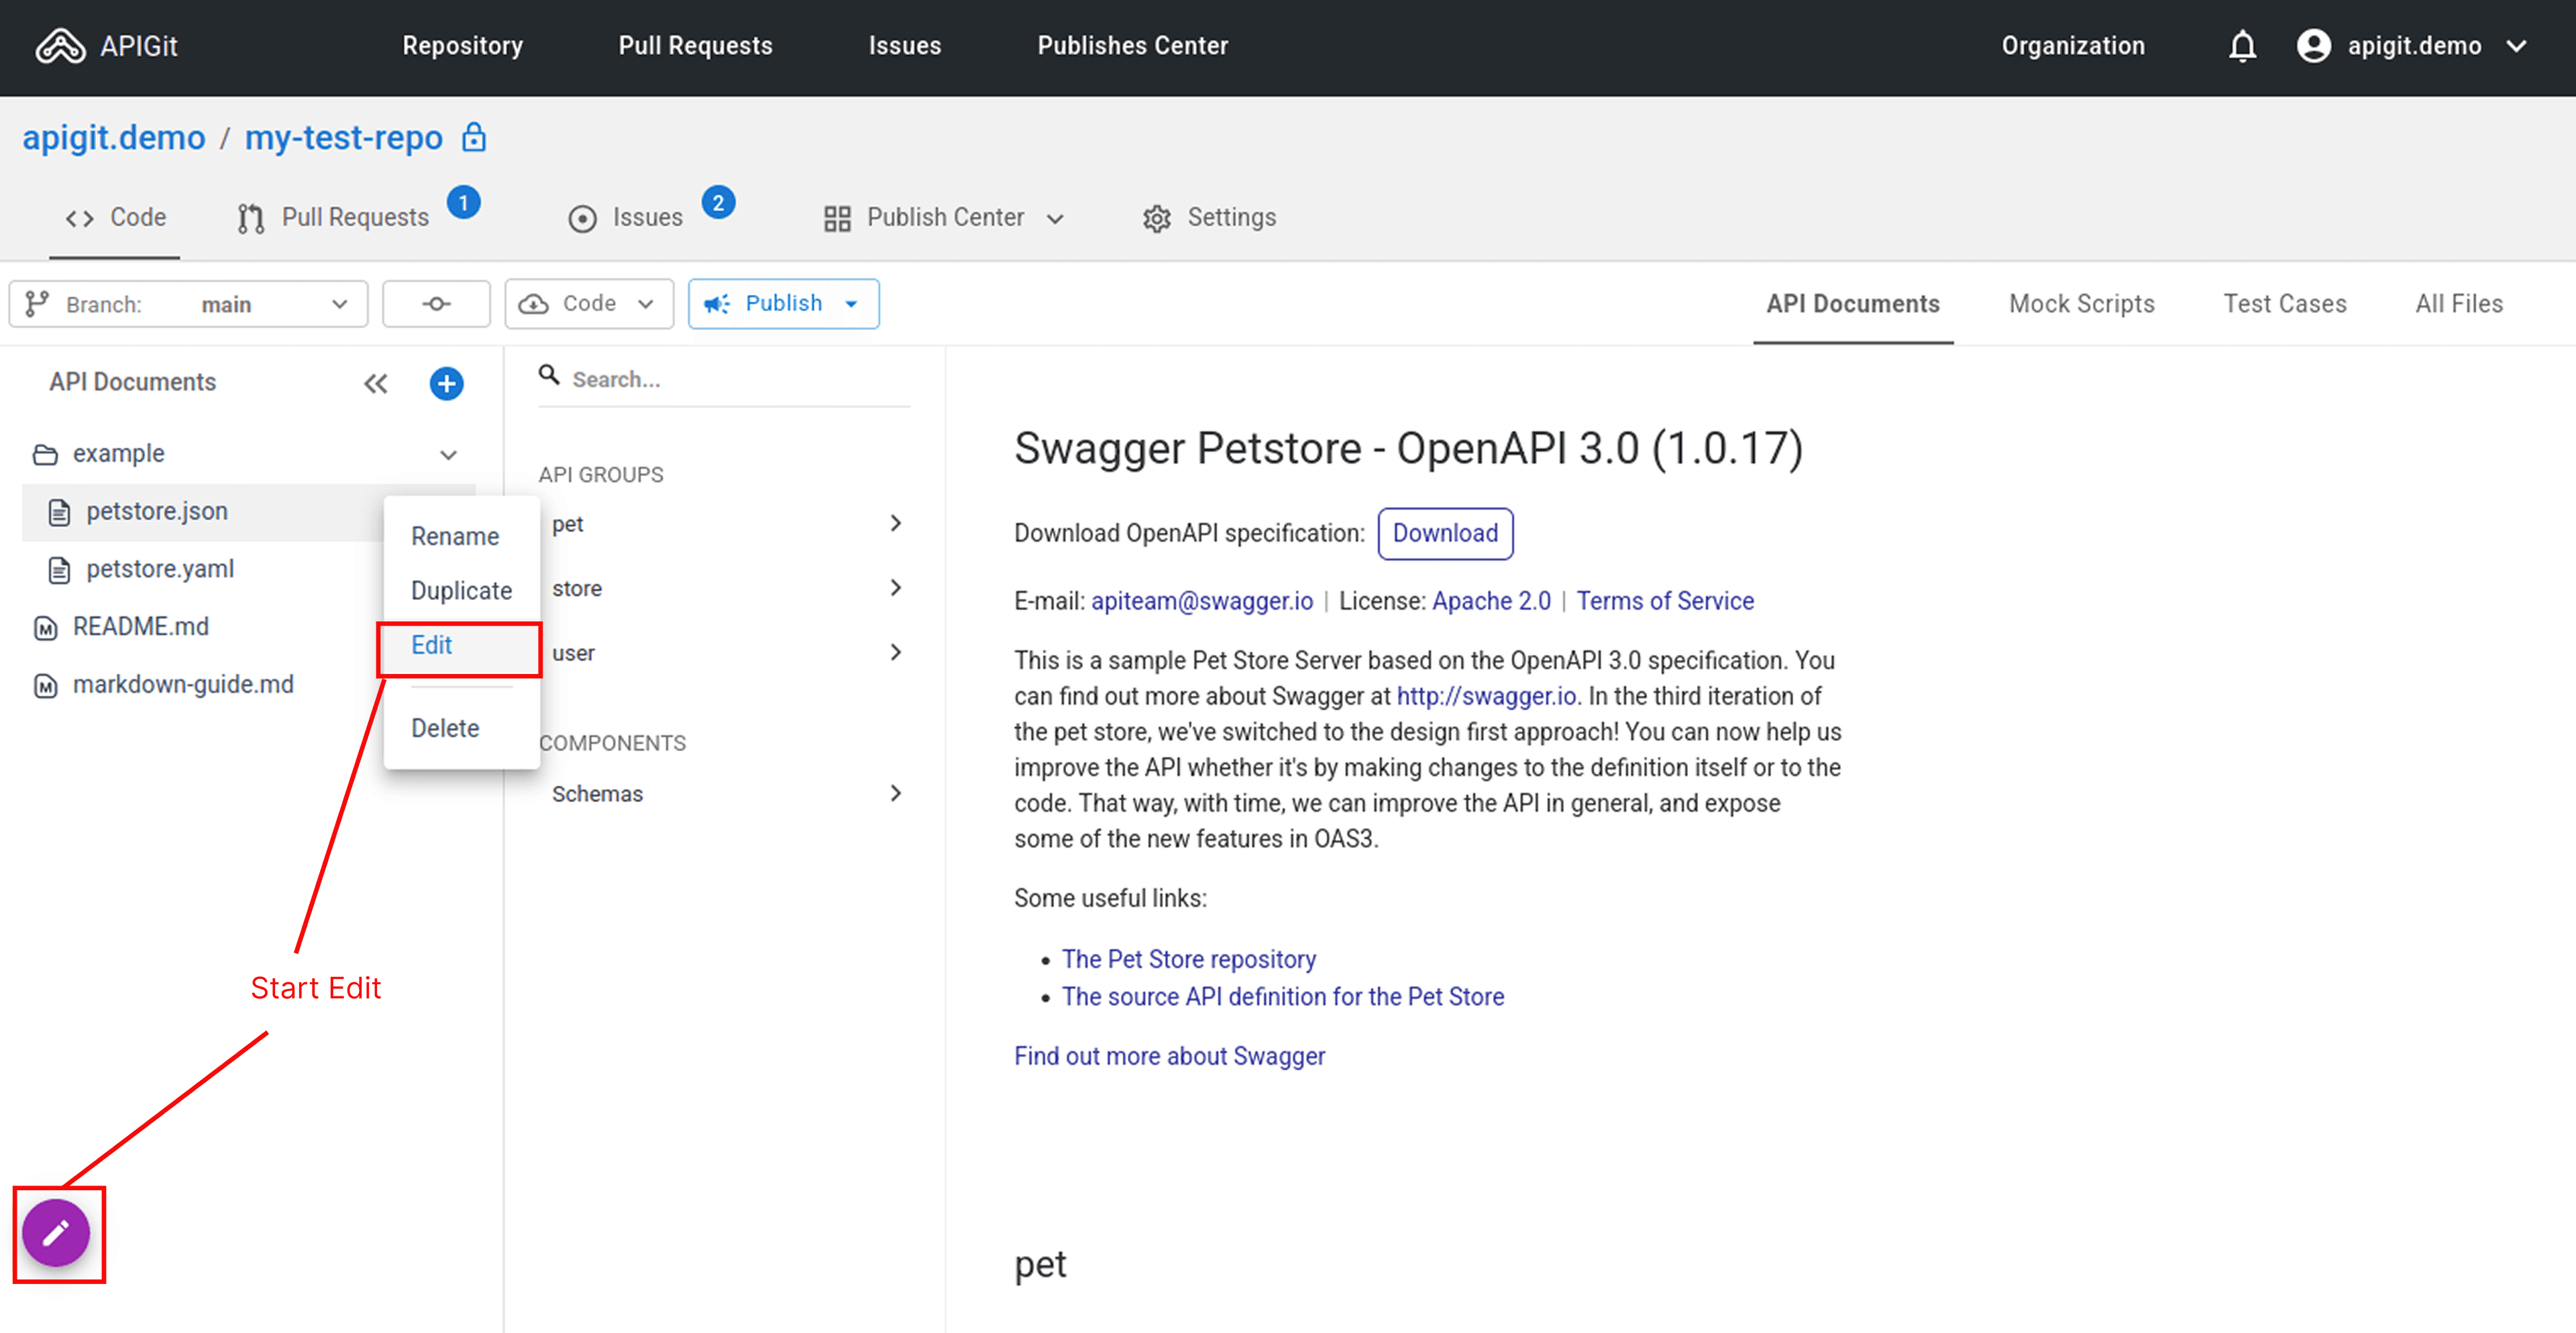Click the megaphone icon on Publish button

(x=717, y=304)
